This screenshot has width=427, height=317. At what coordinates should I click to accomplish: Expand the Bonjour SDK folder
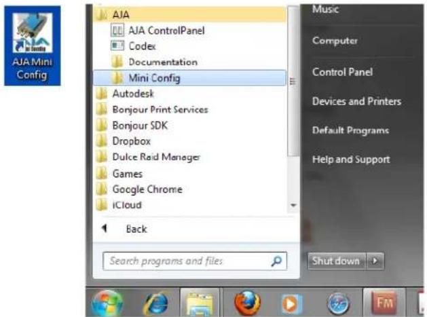132,126
